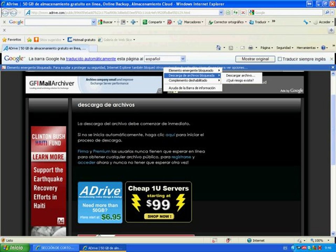Tick Traducir siempre inglés checkbox

point(279,59)
